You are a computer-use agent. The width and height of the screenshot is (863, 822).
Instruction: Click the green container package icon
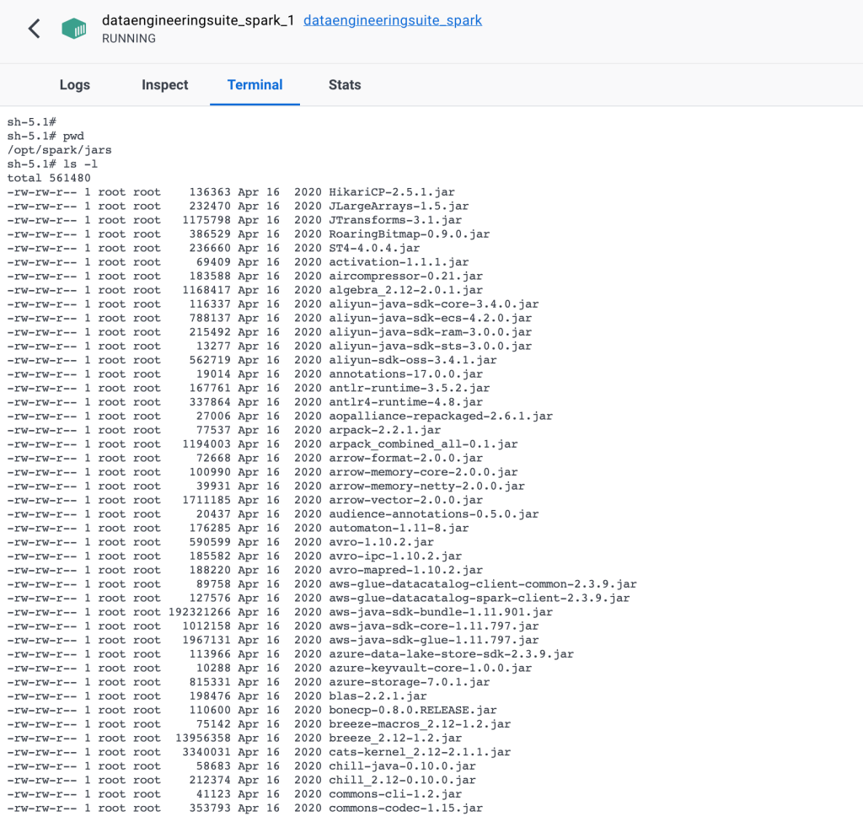(74, 28)
